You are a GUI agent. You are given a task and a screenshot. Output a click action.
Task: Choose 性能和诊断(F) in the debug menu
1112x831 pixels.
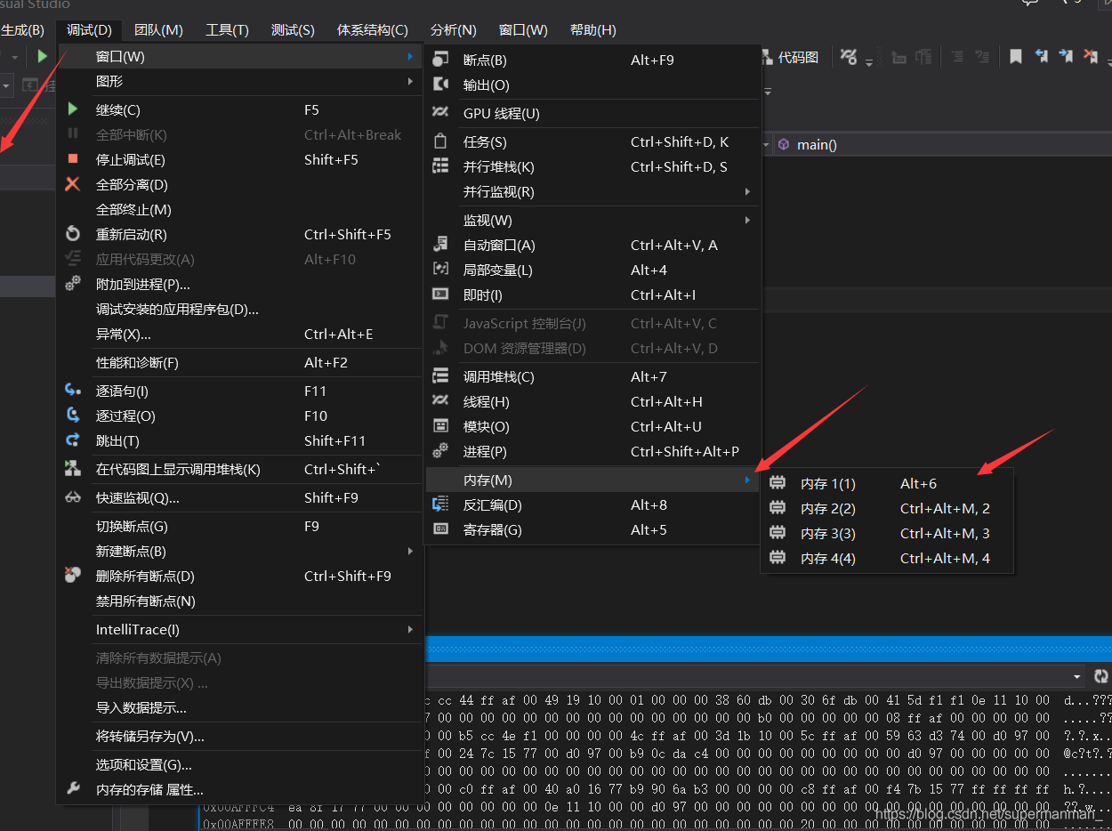pos(239,362)
